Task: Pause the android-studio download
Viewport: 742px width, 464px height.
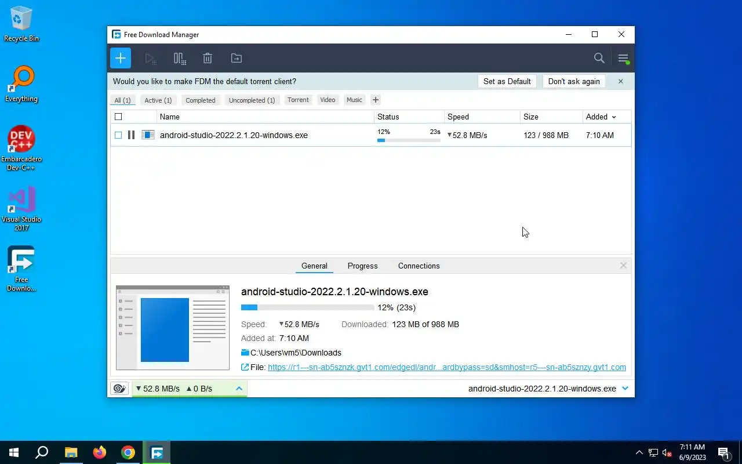Action: (x=132, y=135)
